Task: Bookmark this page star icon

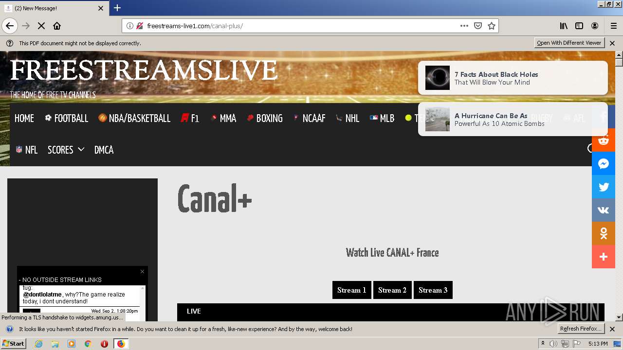Action: [x=492, y=26]
